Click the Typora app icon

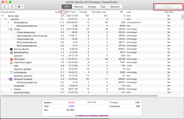11,89
